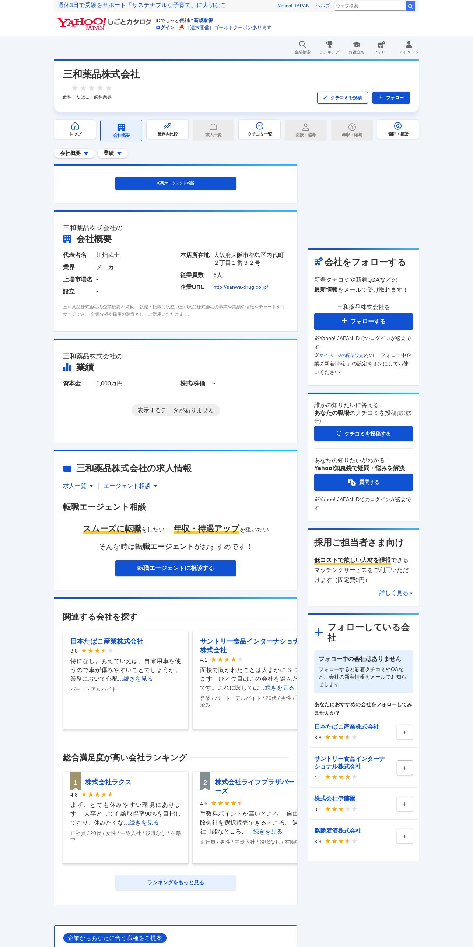Viewport: 473px width, 947px height.
Task: Open 株式会社ラクス ranking entry
Action: pyautogui.click(x=108, y=782)
